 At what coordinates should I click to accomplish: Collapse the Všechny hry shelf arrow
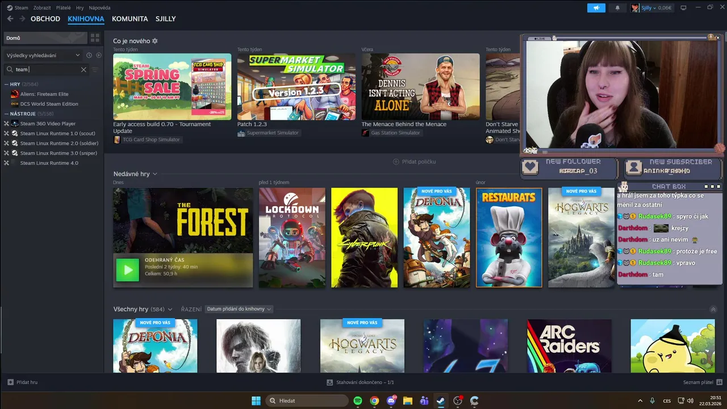pyautogui.click(x=713, y=310)
